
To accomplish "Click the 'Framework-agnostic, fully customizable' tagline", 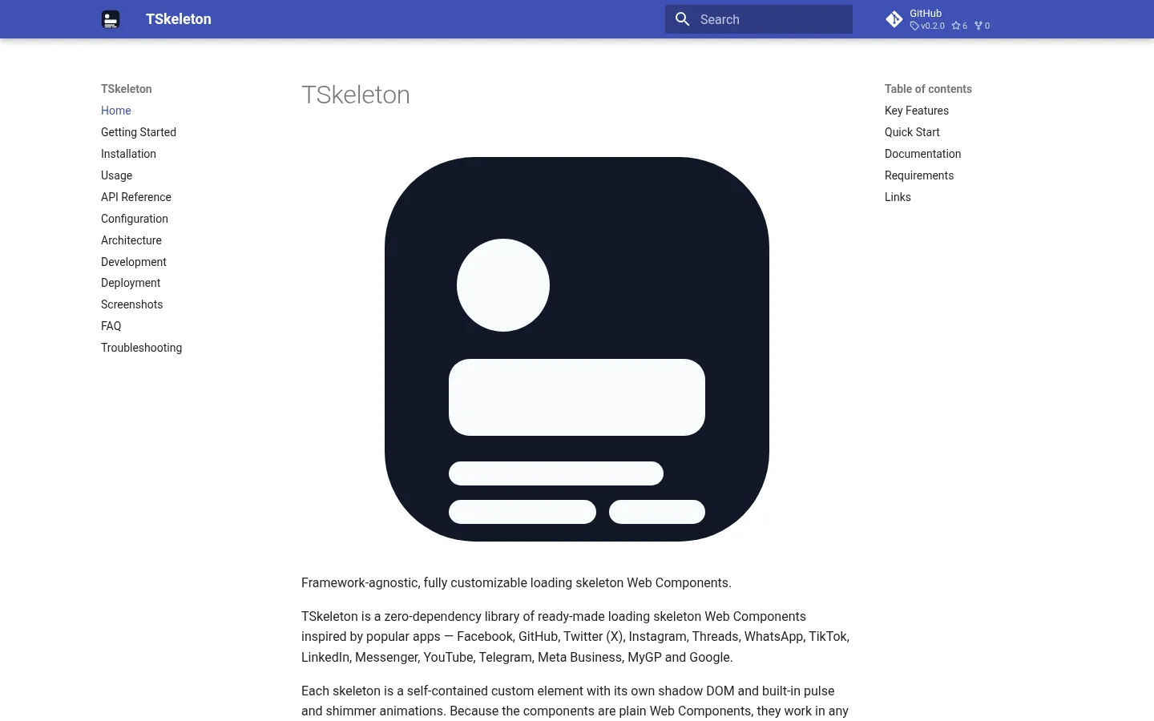I will point(516,582).
